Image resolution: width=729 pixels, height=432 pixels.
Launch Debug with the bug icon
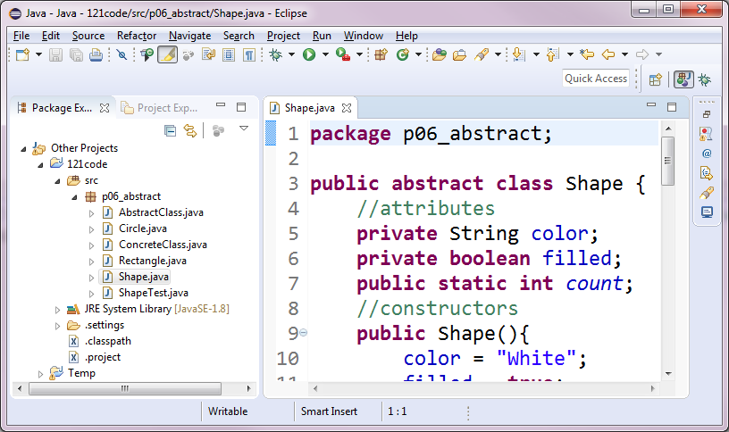pyautogui.click(x=276, y=54)
